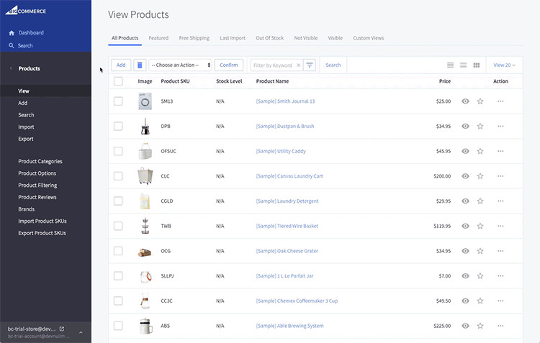
Task: Star the Smith Journal 13 product
Action: 480,101
